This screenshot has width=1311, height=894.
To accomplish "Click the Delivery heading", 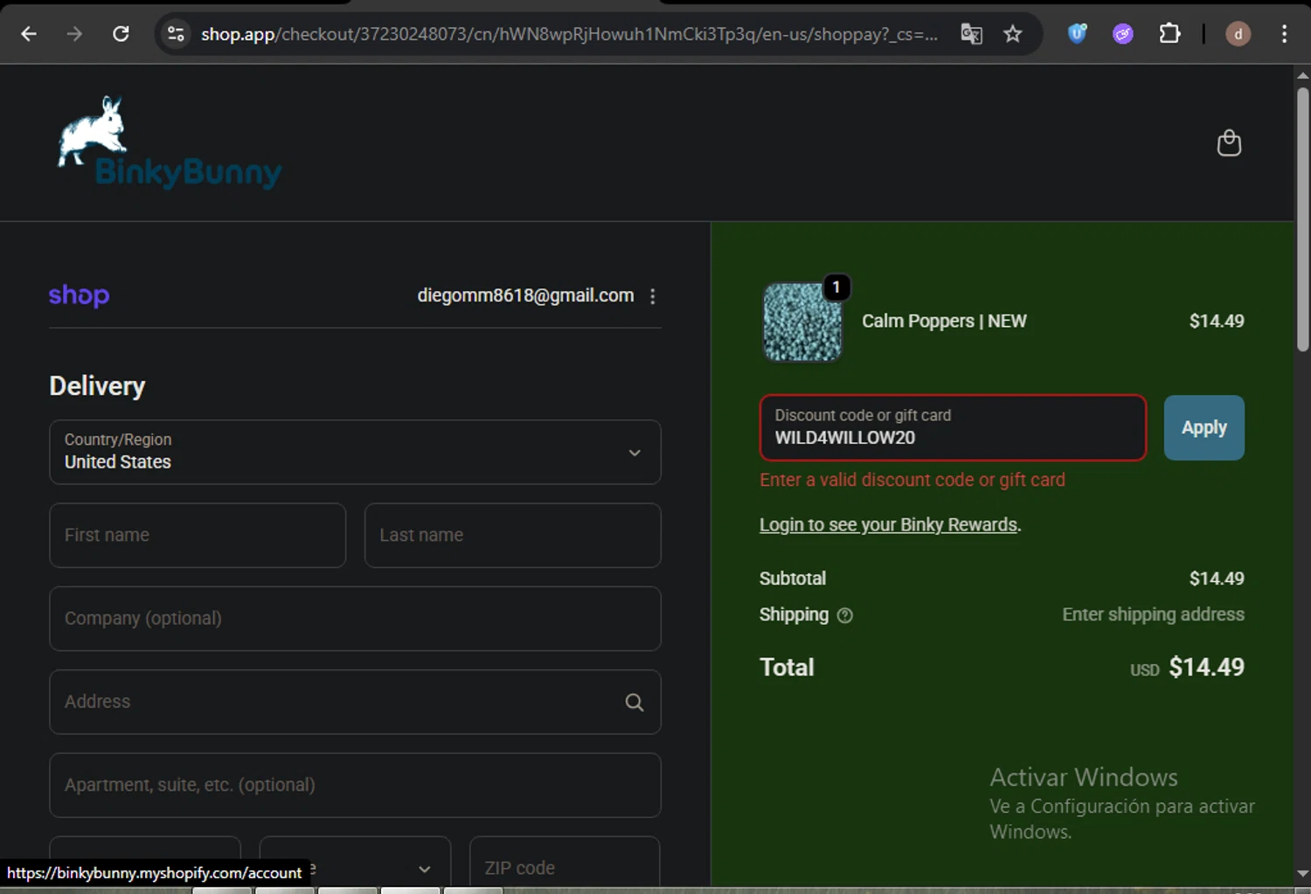I will [x=97, y=386].
